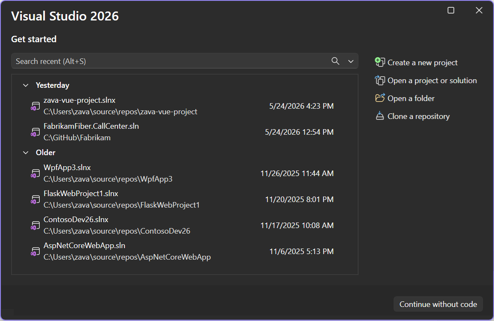The width and height of the screenshot is (494, 321).
Task: Click path C:\Users\zava\source\repos\zava-vue-project
Action: coord(121,112)
